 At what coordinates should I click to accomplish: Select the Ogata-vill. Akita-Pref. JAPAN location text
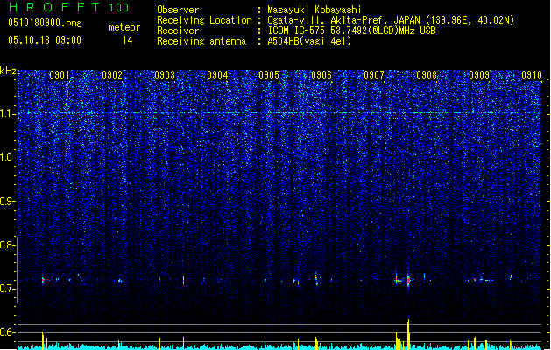(x=391, y=20)
